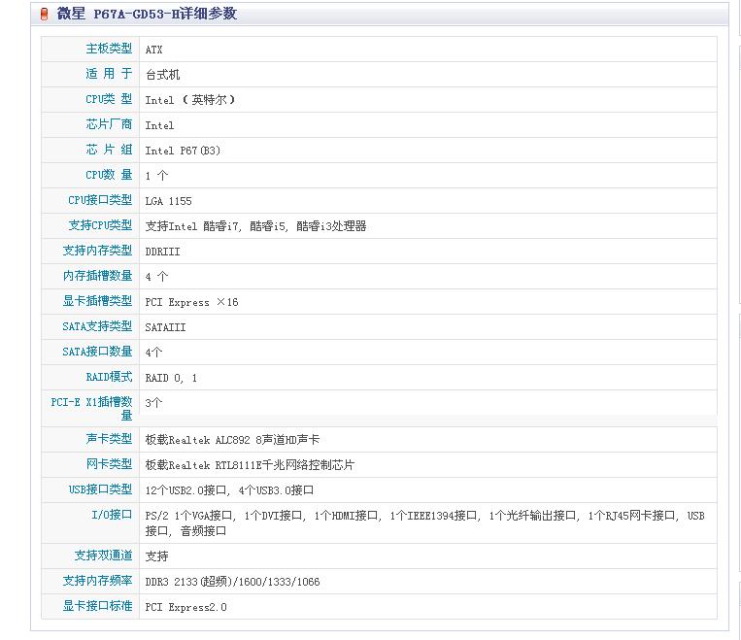Image resolution: width=741 pixels, height=640 pixels.
Task: Click the 芯片厂商 label
Action: (109, 124)
